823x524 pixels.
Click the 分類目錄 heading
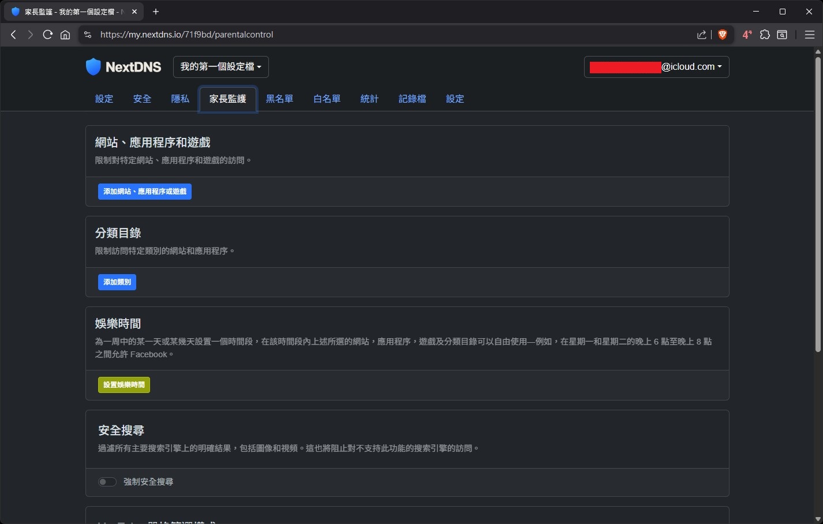tap(118, 233)
